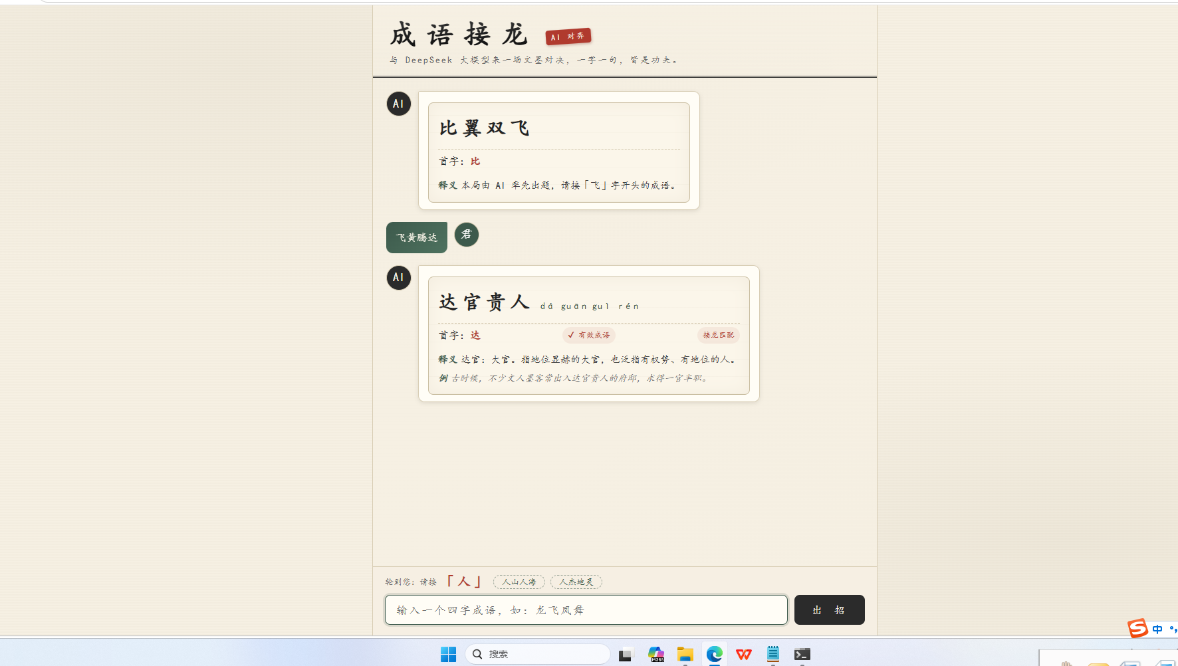
Task: Click the AI avatar beside 比翼双飞
Action: tap(399, 104)
